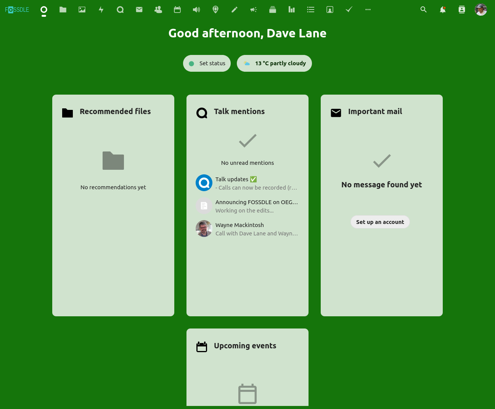Viewport: 495px width, 409px height.
Task: Open the Photos app icon
Action: point(82,10)
